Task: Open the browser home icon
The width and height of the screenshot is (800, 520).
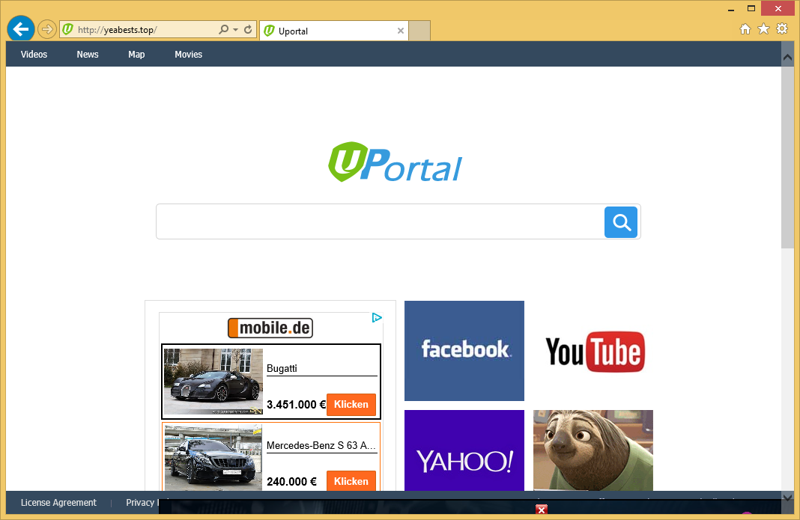Action: pos(745,29)
